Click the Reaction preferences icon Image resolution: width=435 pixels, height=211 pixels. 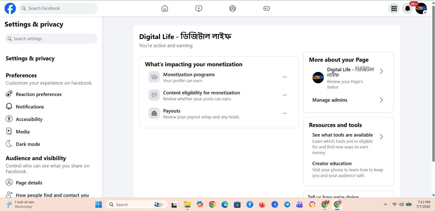(9, 94)
